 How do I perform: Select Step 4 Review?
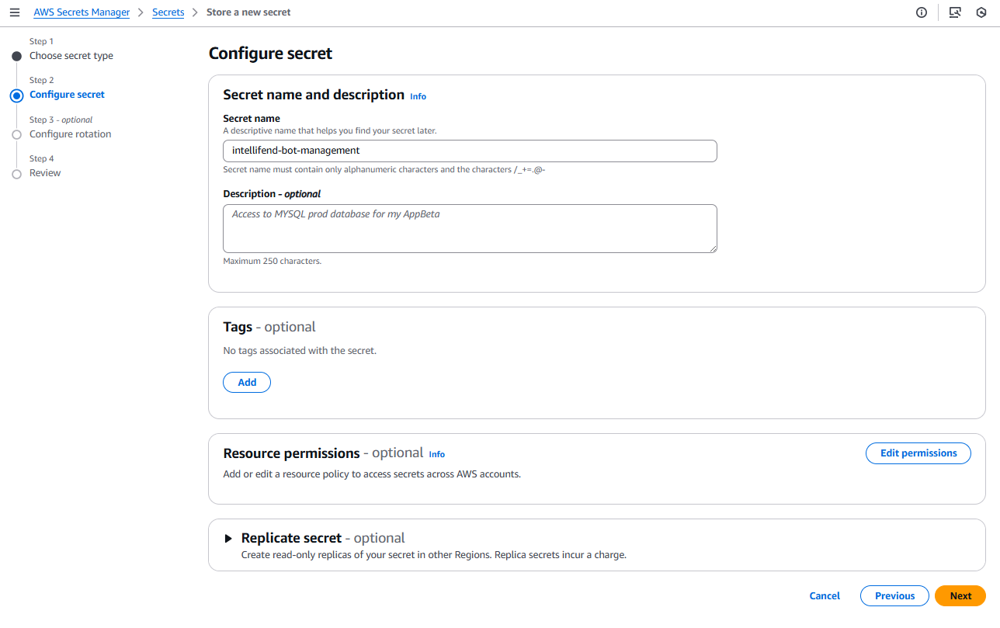point(45,172)
